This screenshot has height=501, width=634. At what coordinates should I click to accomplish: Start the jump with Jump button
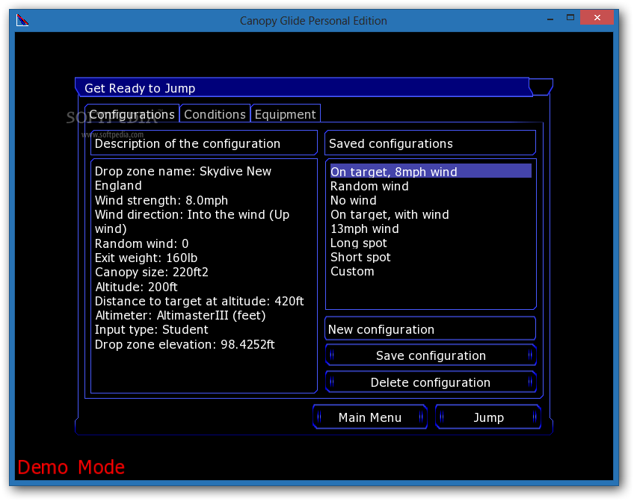(x=488, y=417)
